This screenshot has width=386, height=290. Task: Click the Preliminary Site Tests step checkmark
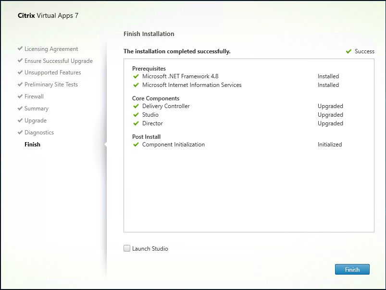click(x=20, y=85)
